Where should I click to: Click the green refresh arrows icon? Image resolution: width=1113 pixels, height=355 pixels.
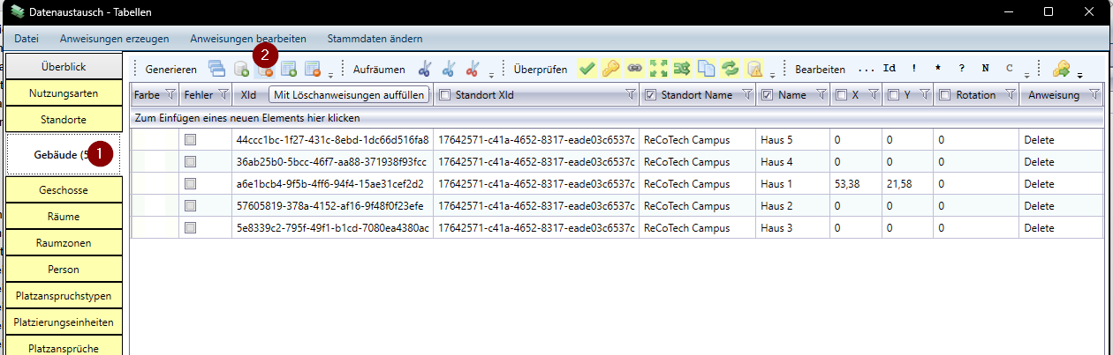[x=730, y=70]
